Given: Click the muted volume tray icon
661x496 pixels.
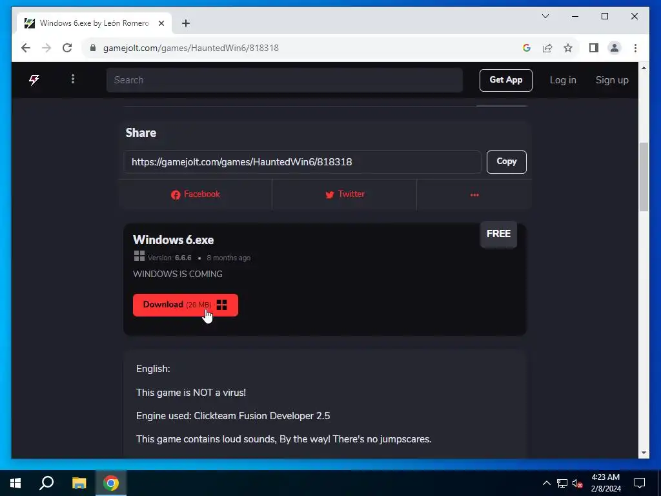Looking at the screenshot, I should pos(577,483).
